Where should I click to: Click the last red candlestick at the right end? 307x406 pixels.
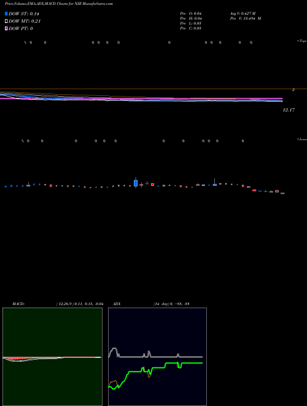point(282,193)
